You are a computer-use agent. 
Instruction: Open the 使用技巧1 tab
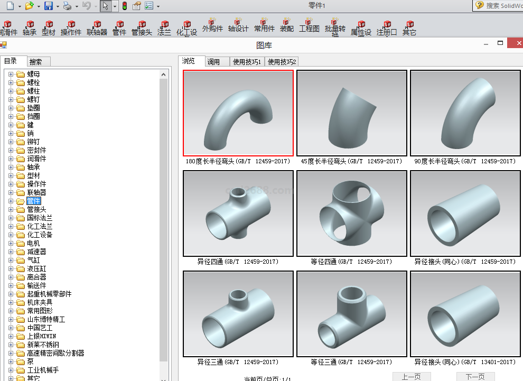coord(247,62)
